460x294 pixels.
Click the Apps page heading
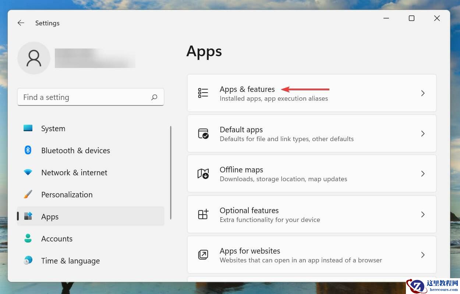pyautogui.click(x=204, y=51)
